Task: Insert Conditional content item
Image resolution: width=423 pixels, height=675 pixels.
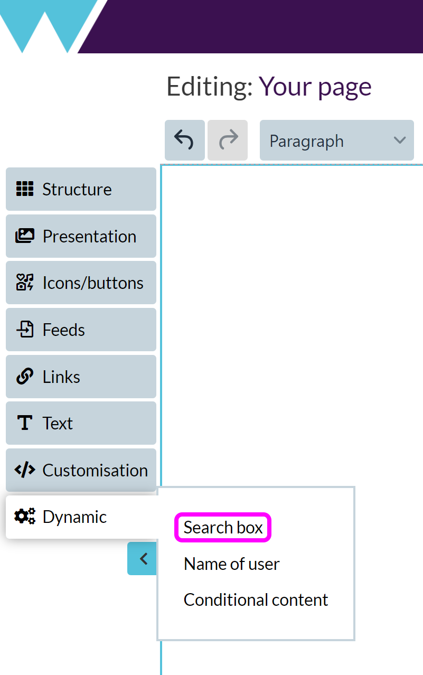Action: pyautogui.click(x=256, y=600)
